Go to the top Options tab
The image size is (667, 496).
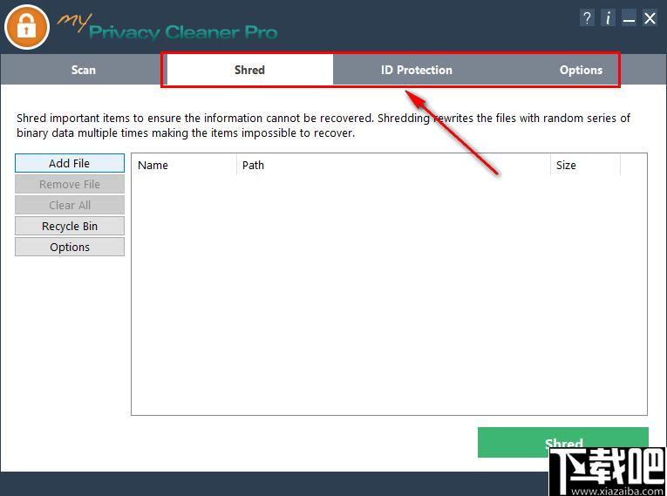tap(581, 70)
